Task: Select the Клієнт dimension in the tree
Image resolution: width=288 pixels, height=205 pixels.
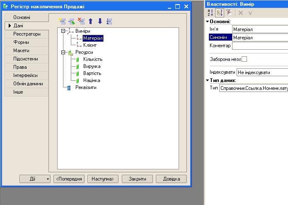Action: tap(90, 45)
